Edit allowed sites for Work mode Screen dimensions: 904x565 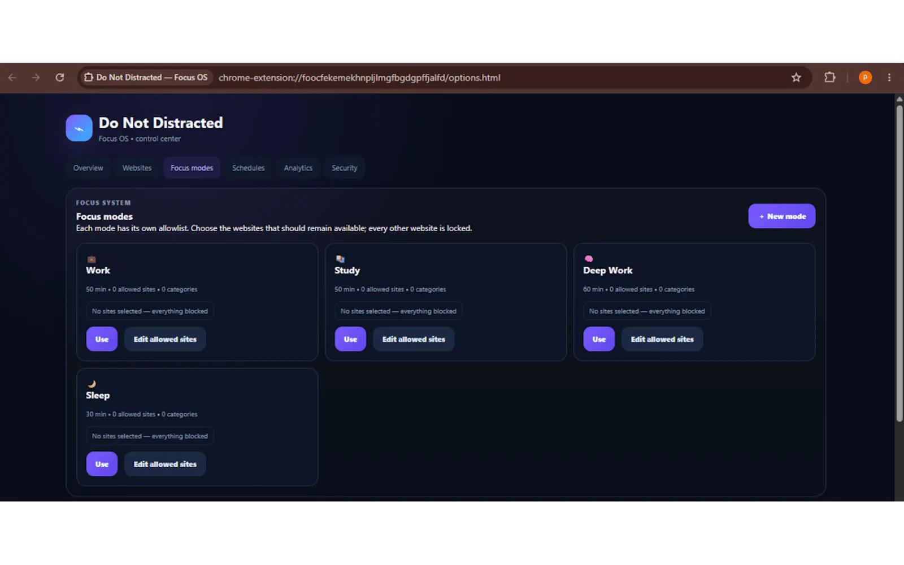(165, 339)
